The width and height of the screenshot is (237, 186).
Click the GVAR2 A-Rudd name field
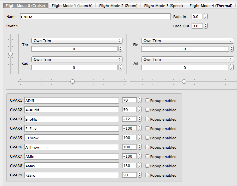click(x=72, y=110)
